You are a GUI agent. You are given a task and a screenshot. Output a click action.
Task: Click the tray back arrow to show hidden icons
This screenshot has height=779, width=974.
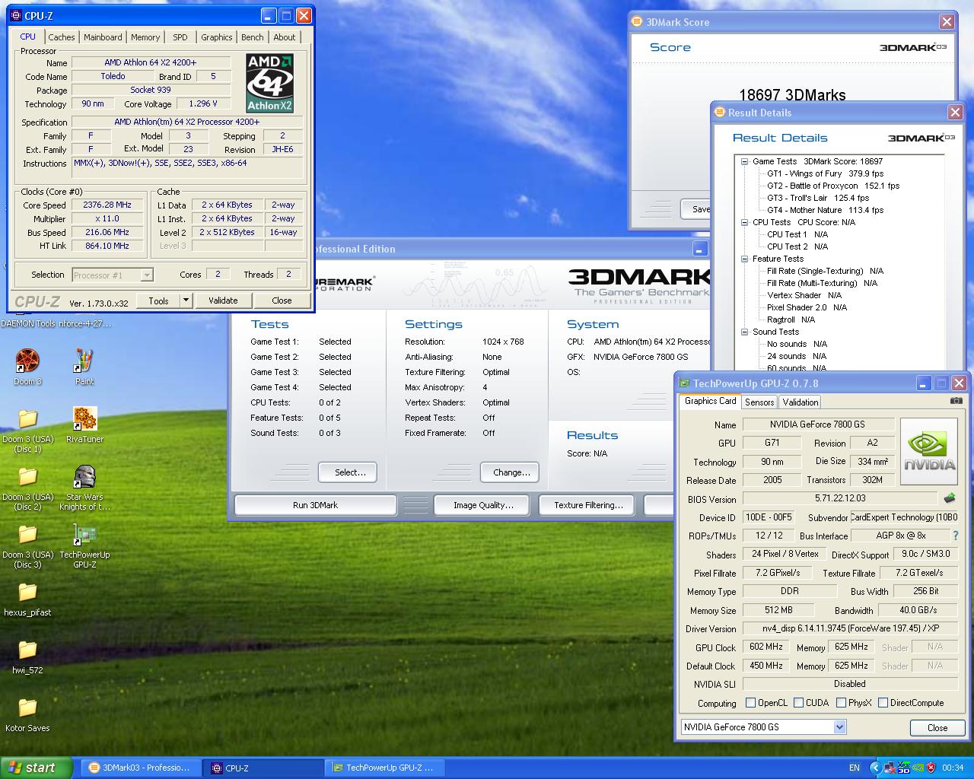(x=875, y=768)
